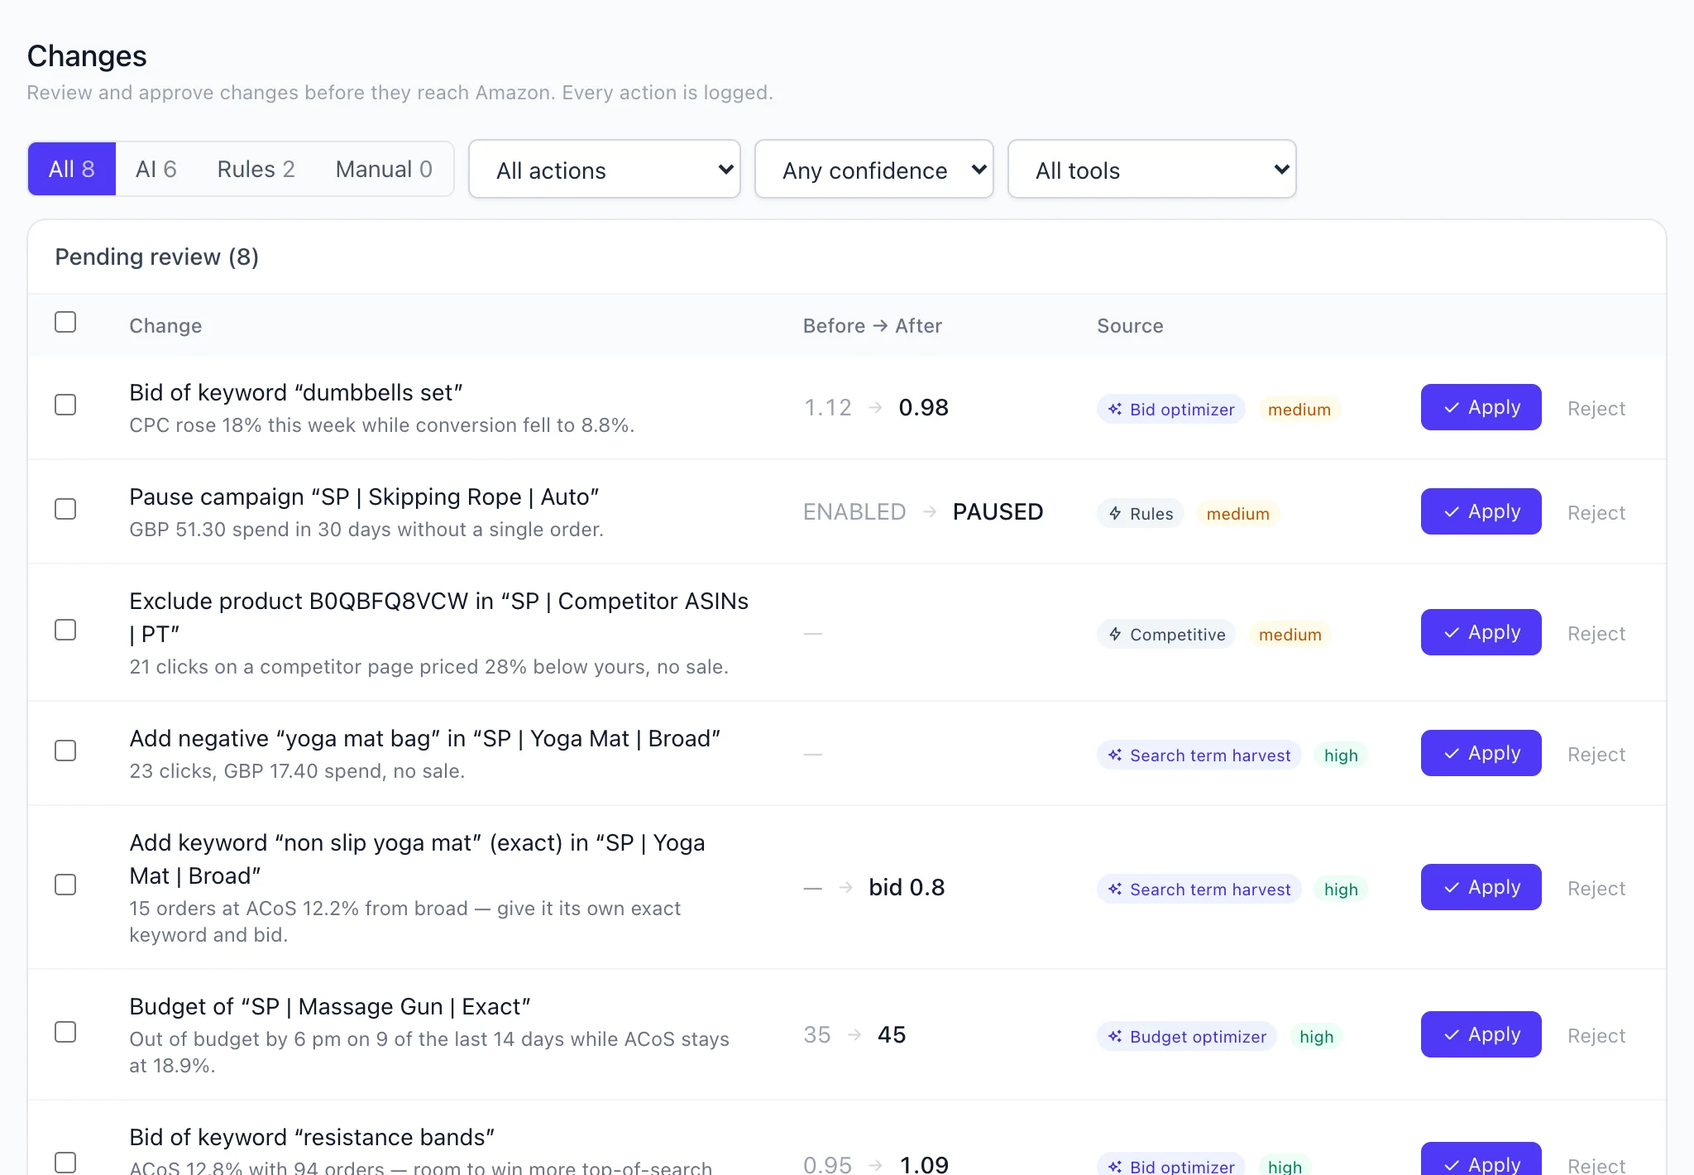This screenshot has height=1175, width=1694.
Task: Check the resistance bands bid row
Action: pos(65,1163)
